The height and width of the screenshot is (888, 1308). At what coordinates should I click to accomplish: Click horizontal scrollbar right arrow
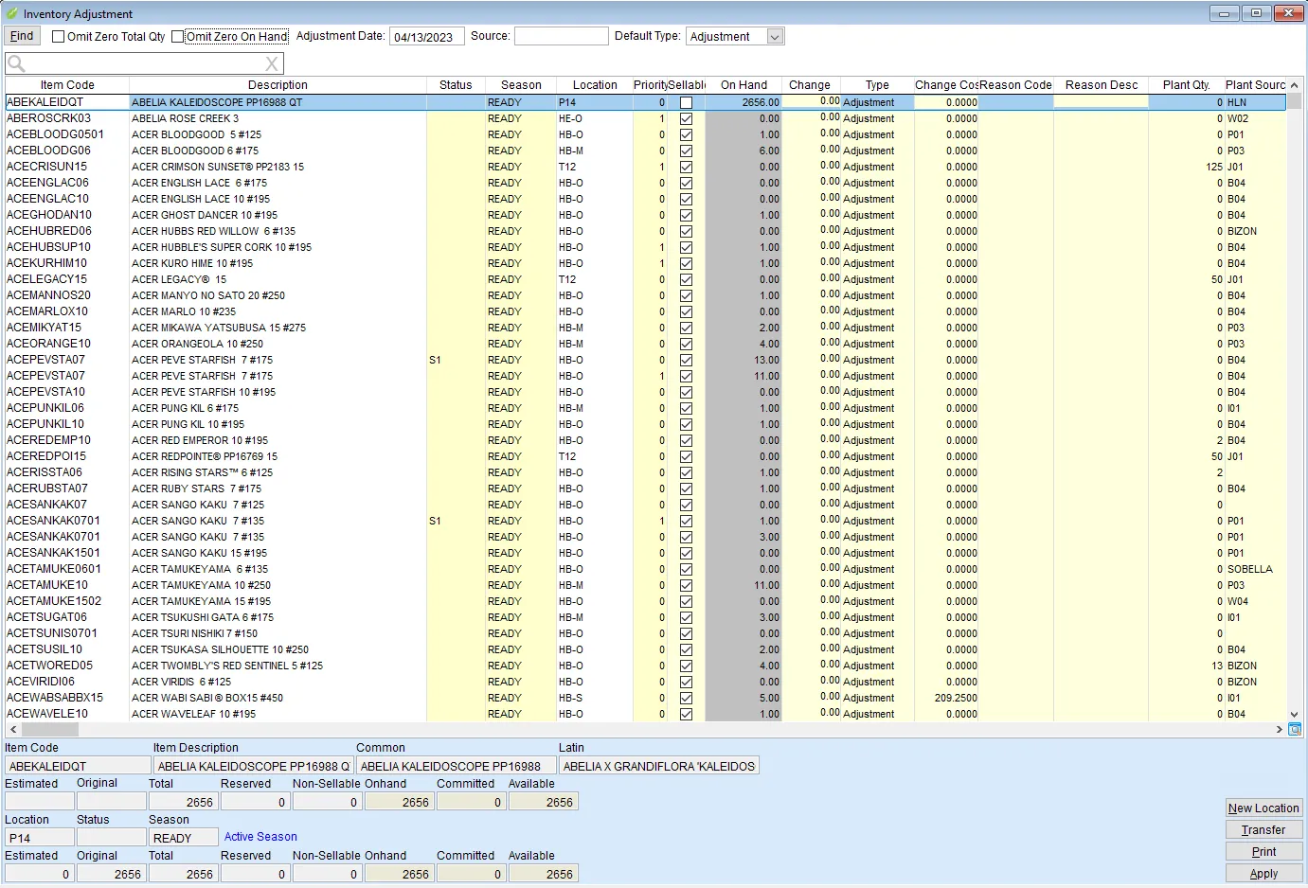point(1280,729)
